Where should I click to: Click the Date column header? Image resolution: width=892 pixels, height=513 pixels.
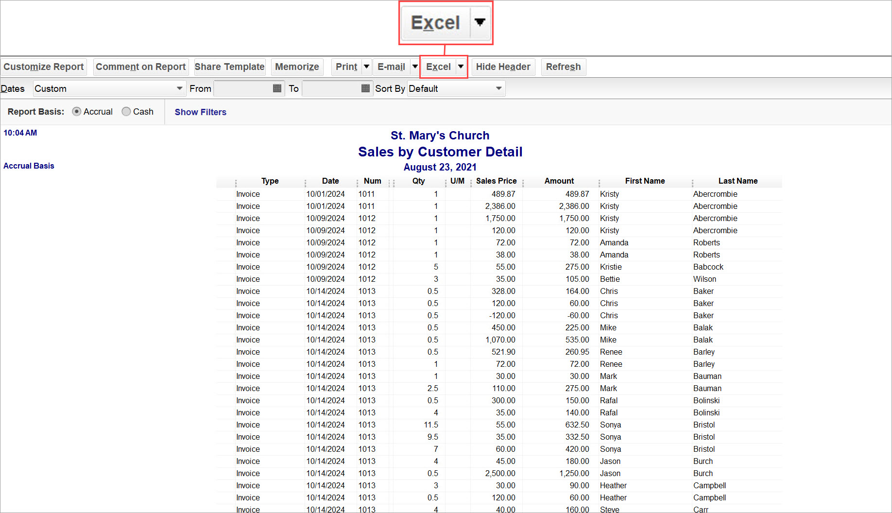click(x=330, y=181)
